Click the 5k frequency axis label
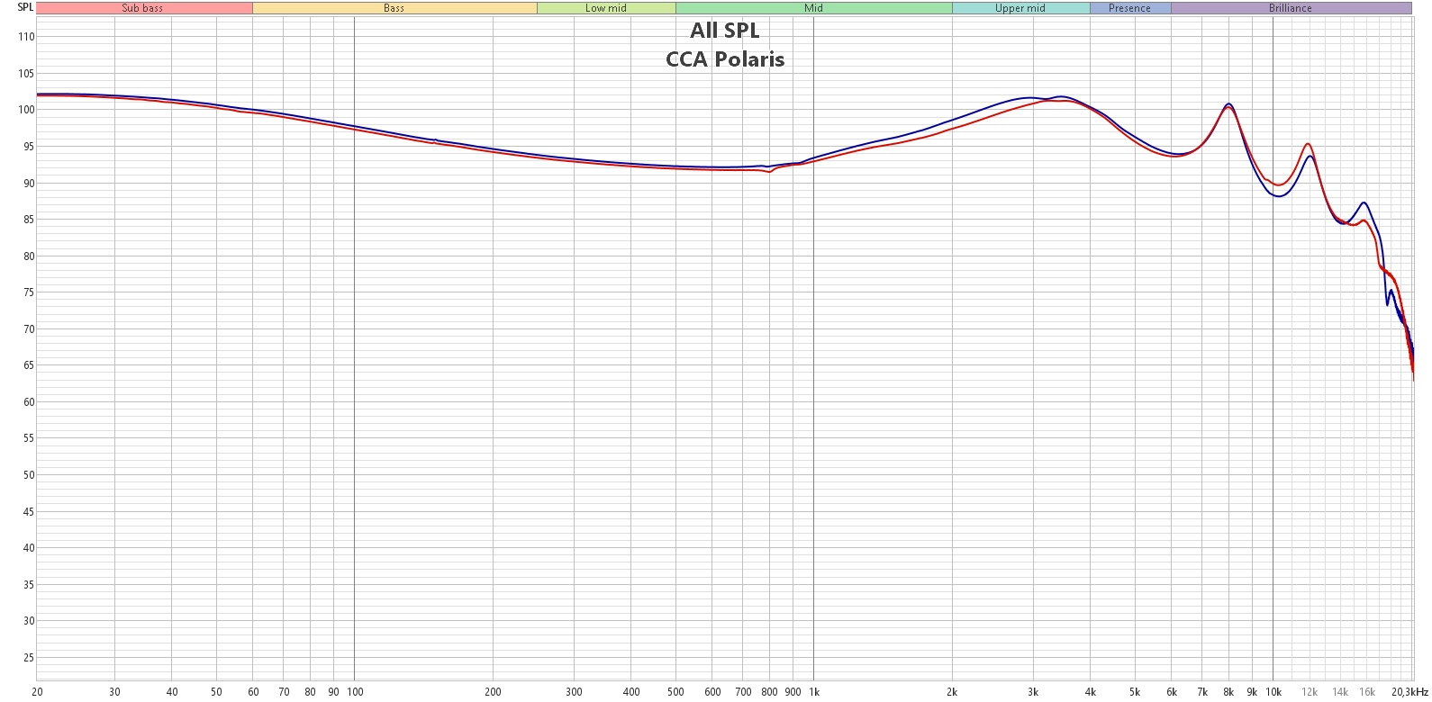The image size is (1432, 702). click(1135, 692)
